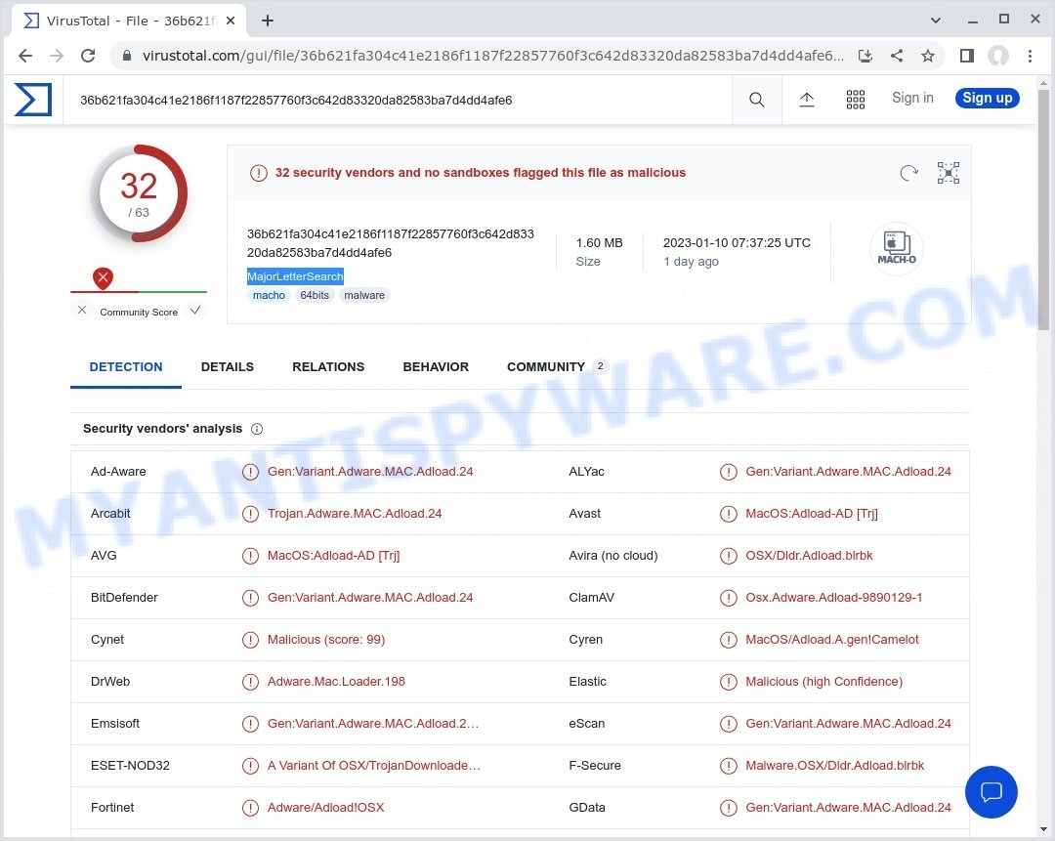Click Malicious (high Confidence) Elastic result

coord(823,682)
